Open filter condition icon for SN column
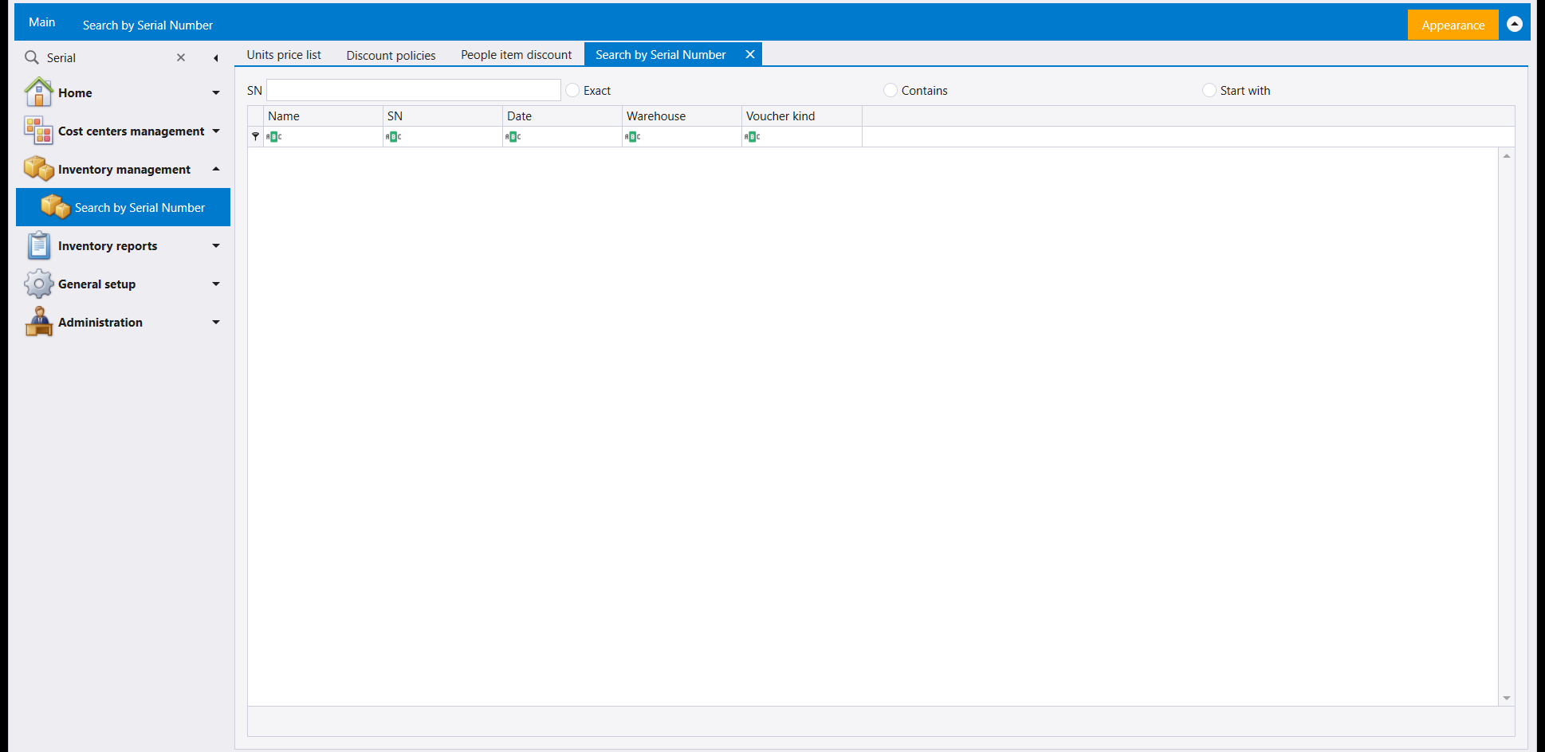This screenshot has height=752, width=1545. tap(394, 136)
